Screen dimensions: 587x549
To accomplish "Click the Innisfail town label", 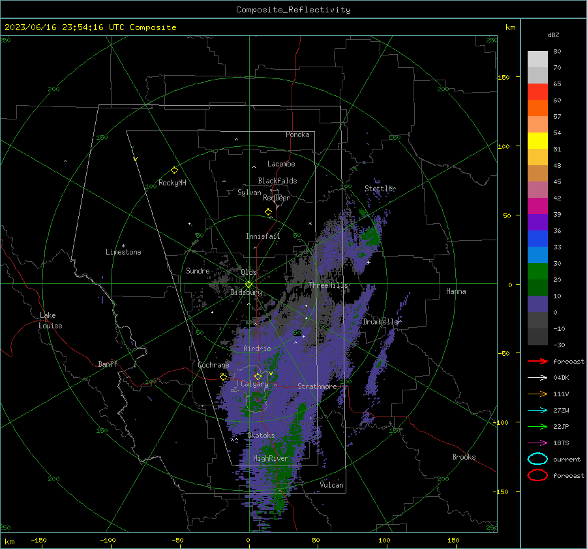I will pyautogui.click(x=263, y=236).
